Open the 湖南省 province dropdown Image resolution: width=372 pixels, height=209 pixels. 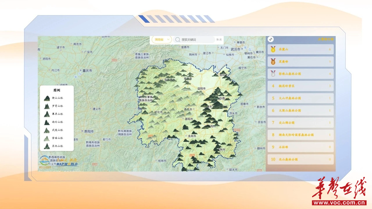pos(162,40)
